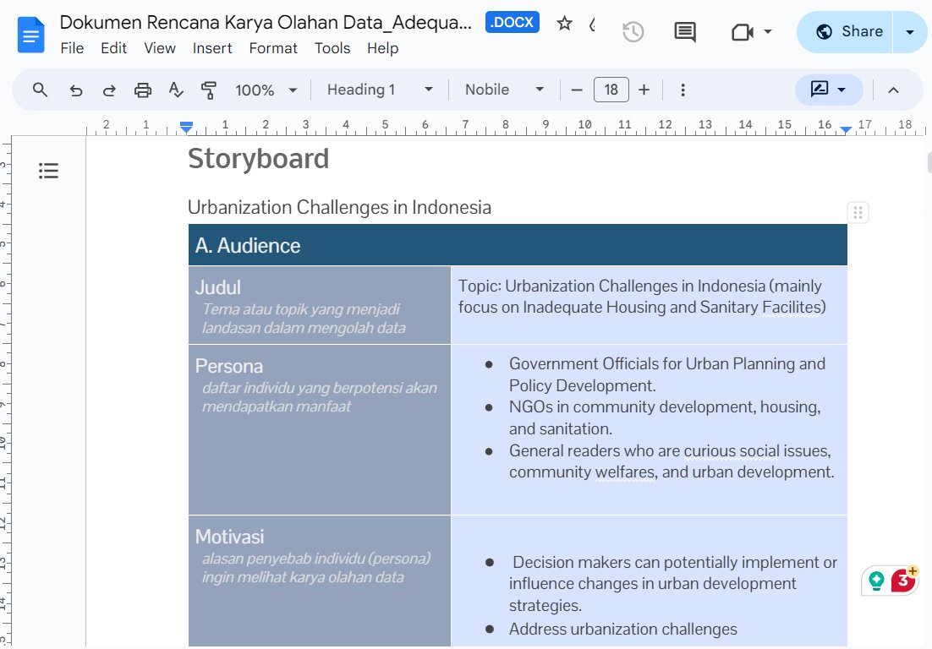Open the Nobile font dropdown
932x649 pixels.
point(504,90)
